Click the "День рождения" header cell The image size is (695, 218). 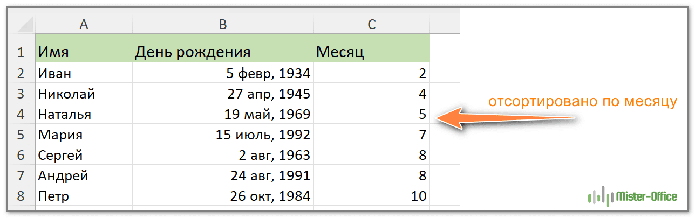coord(222,52)
